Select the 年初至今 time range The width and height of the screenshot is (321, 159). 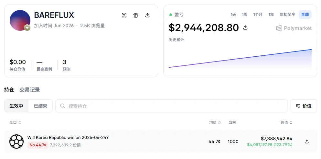[x=287, y=15]
